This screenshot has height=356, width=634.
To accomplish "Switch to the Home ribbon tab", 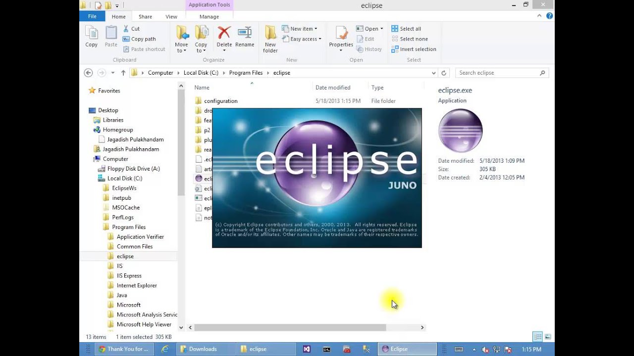I will point(118,17).
